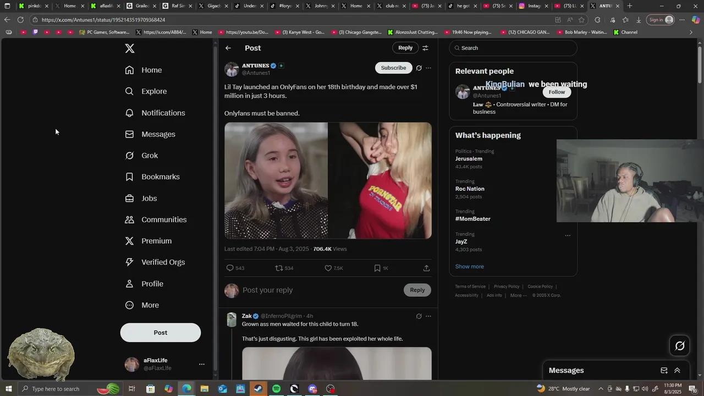
Task: Open More in the sidebar
Action: (x=142, y=305)
